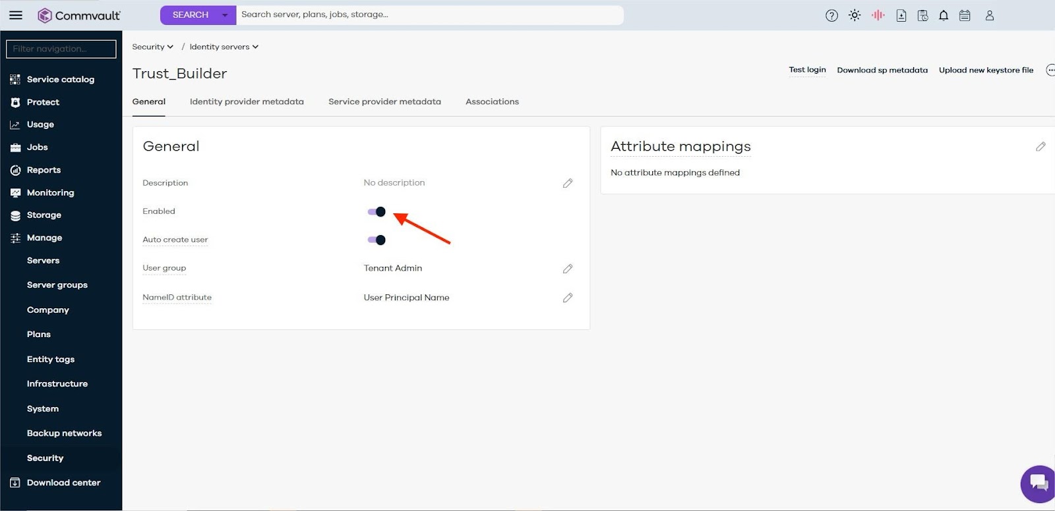Open the hamburger navigation menu
Viewport: 1055px width, 511px height.
coord(16,15)
